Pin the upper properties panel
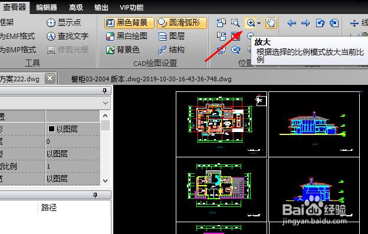 tap(104, 91)
